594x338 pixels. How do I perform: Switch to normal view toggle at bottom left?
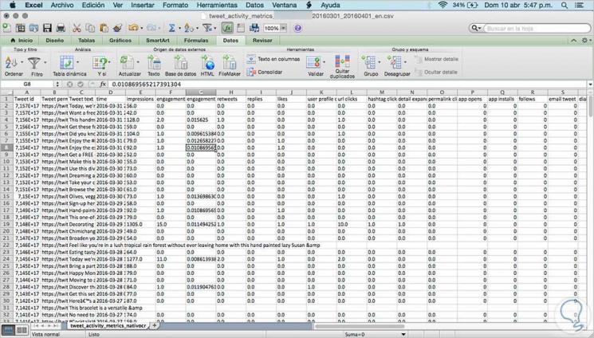tap(9, 330)
